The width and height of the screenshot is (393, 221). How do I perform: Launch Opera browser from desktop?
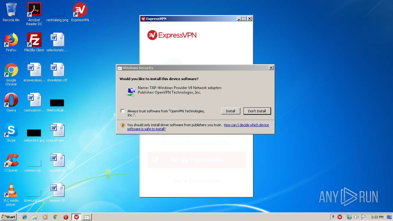point(11,103)
